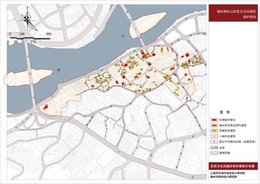Click the 水系 double-line legend symbol
This screenshot has height=184, width=260.
(x=214, y=148)
